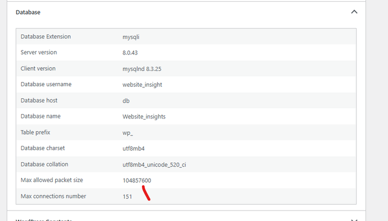Select database host value 'db'

pos(126,101)
